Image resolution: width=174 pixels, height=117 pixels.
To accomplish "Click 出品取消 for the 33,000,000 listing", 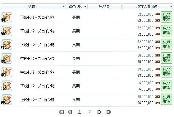I will tap(167, 72).
